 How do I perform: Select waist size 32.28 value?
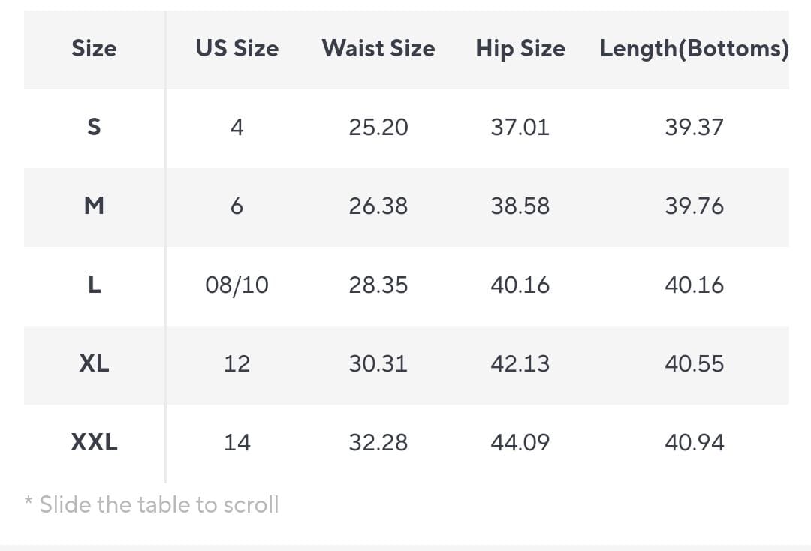tap(378, 443)
